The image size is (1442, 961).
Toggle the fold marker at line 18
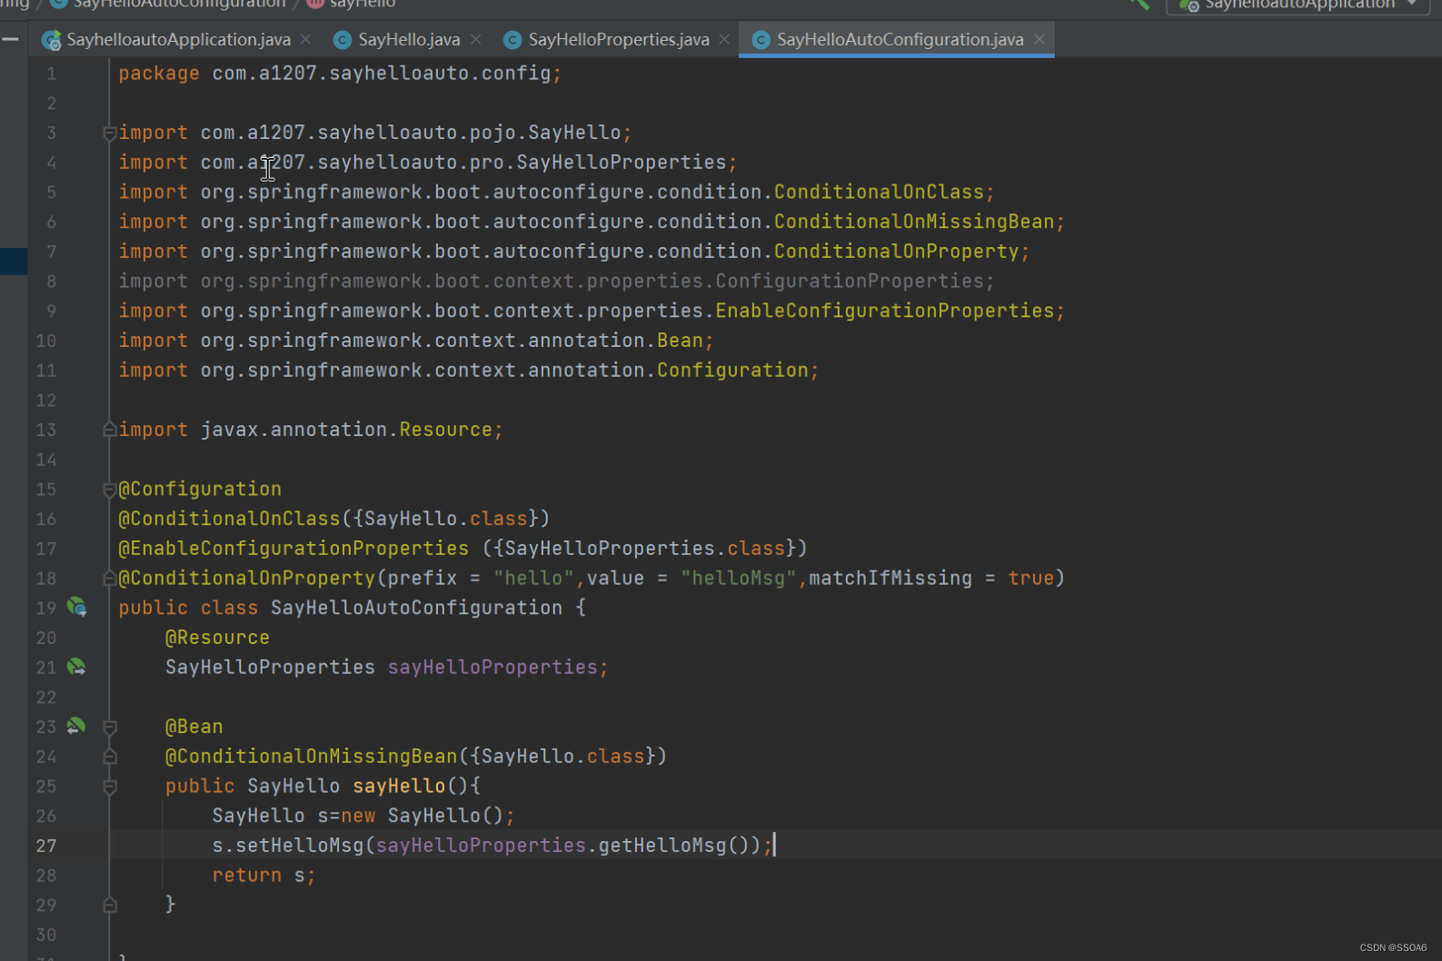point(109,579)
